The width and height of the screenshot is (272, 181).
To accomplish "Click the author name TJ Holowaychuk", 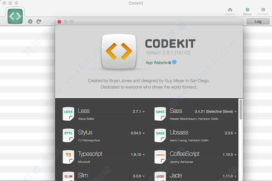I will (89, 140).
